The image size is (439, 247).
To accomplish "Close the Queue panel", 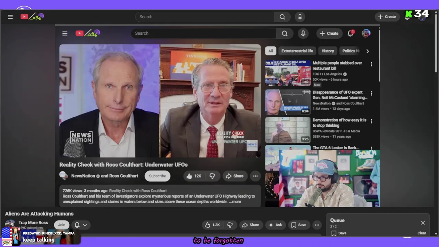I will coord(423,223).
